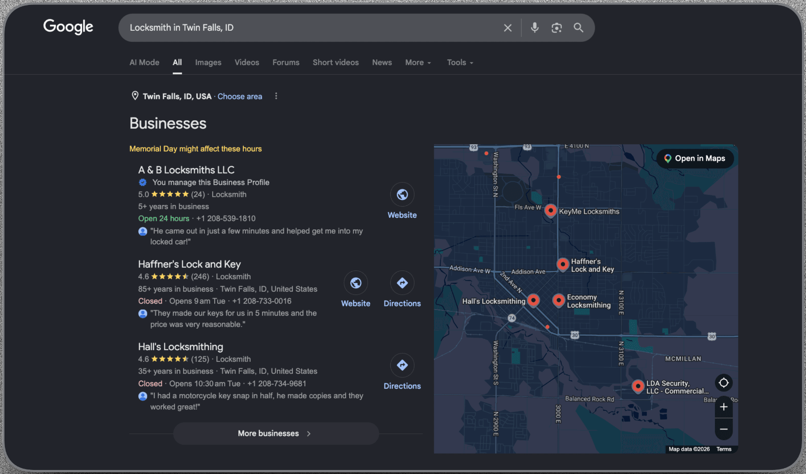Click the Terms link on the map
This screenshot has width=806, height=474.
point(724,449)
